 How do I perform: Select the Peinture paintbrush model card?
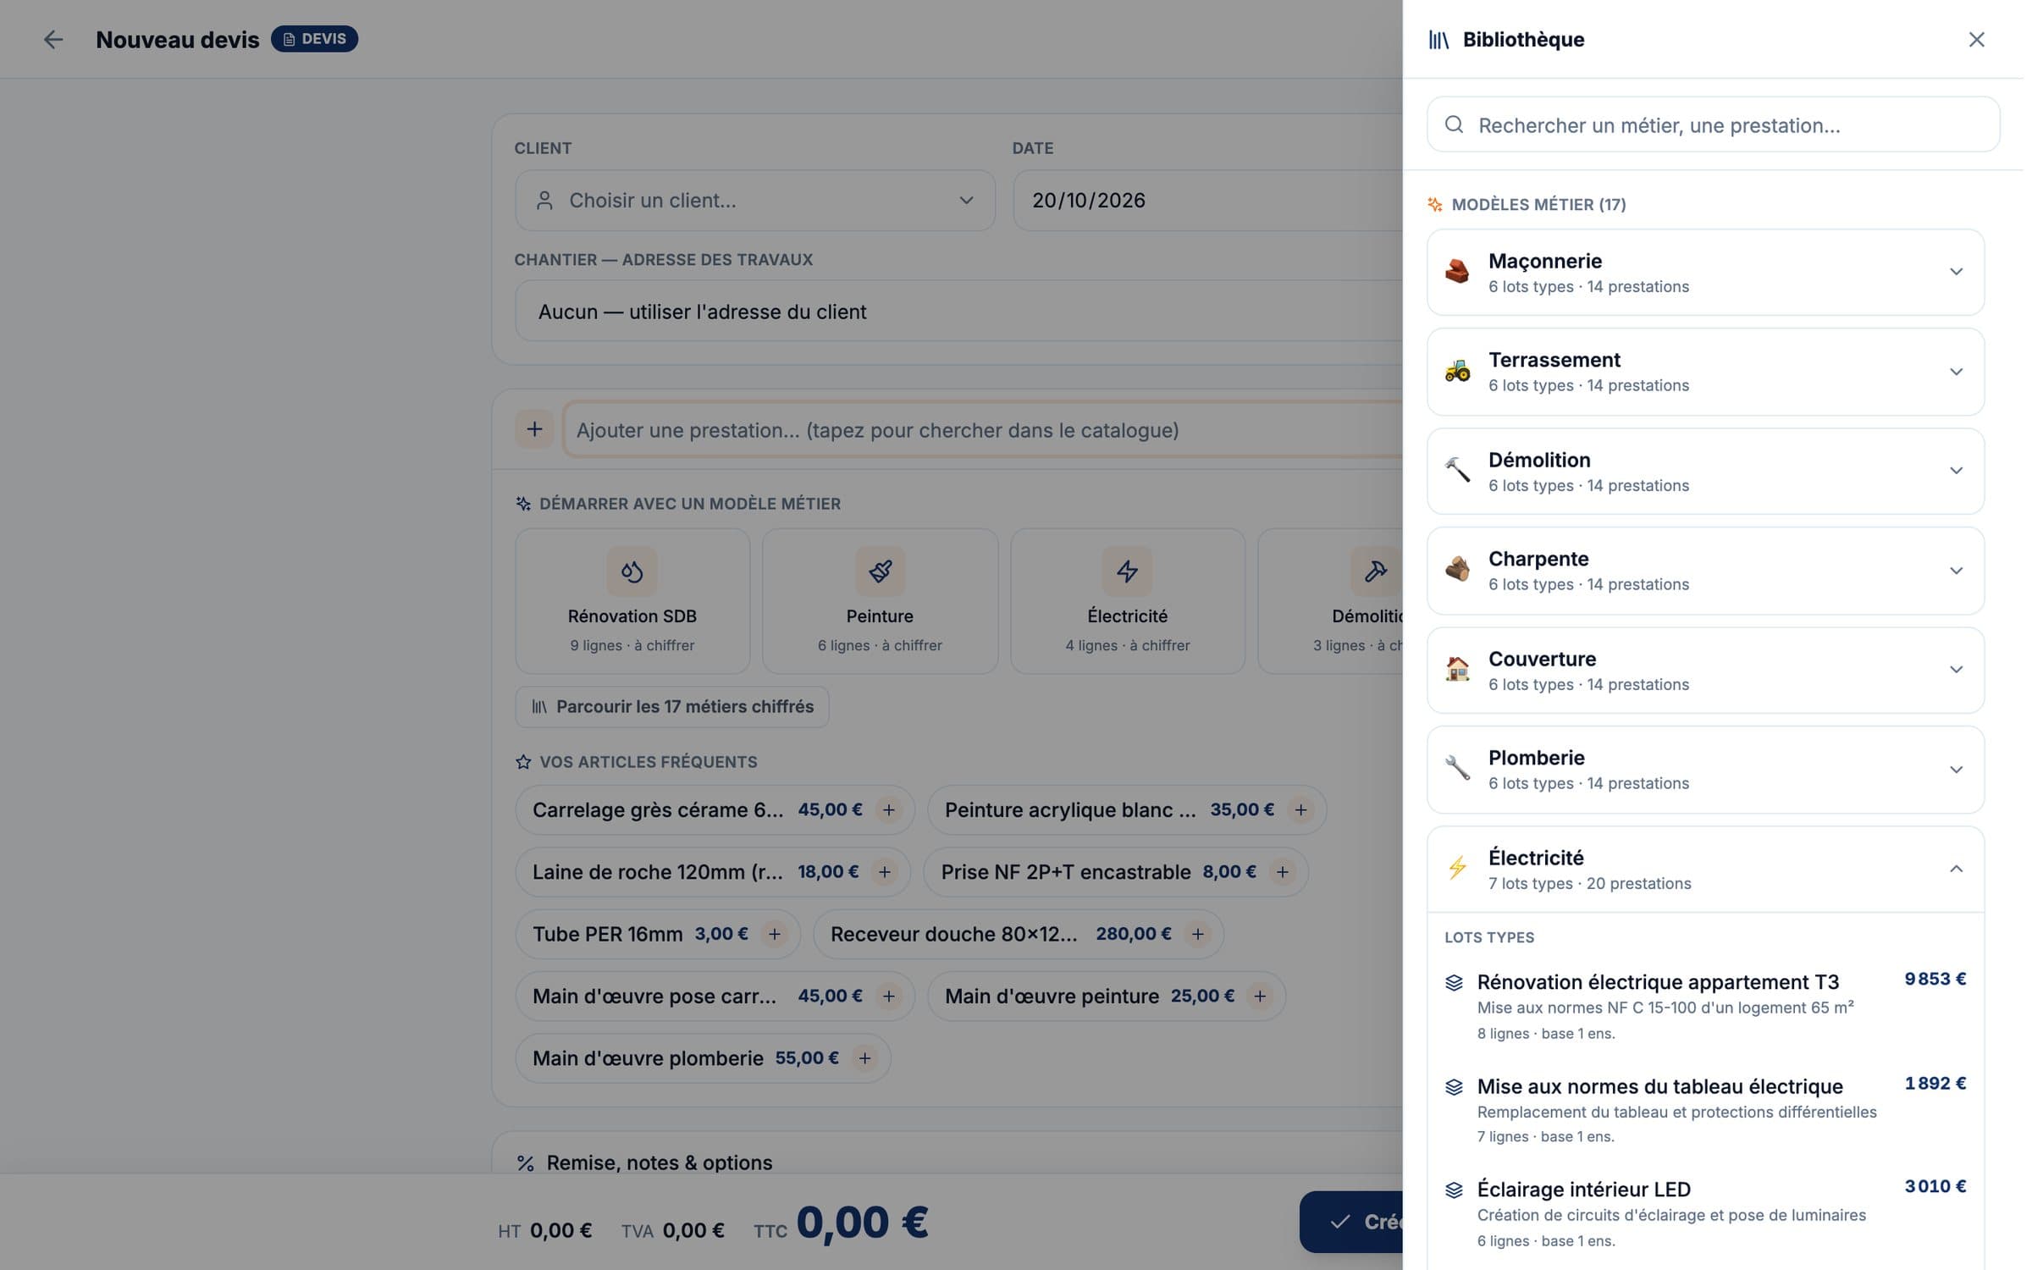[880, 601]
